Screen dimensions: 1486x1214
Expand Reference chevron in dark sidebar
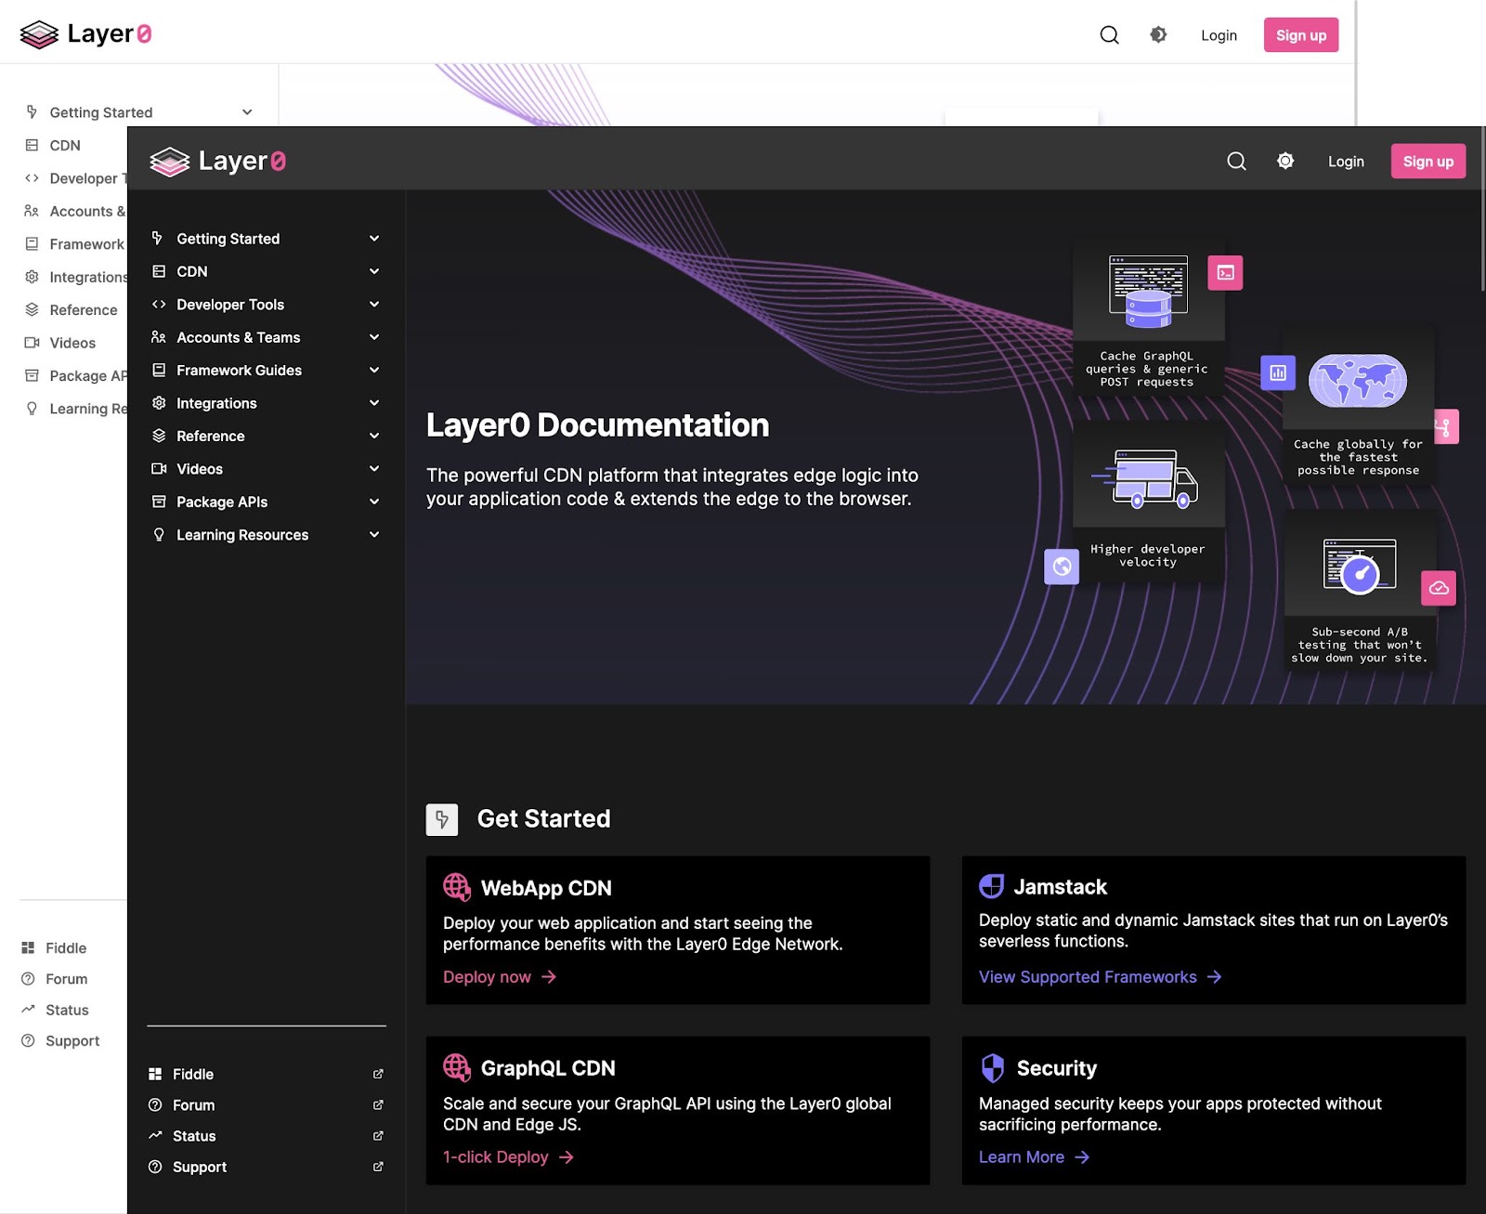[x=374, y=436]
